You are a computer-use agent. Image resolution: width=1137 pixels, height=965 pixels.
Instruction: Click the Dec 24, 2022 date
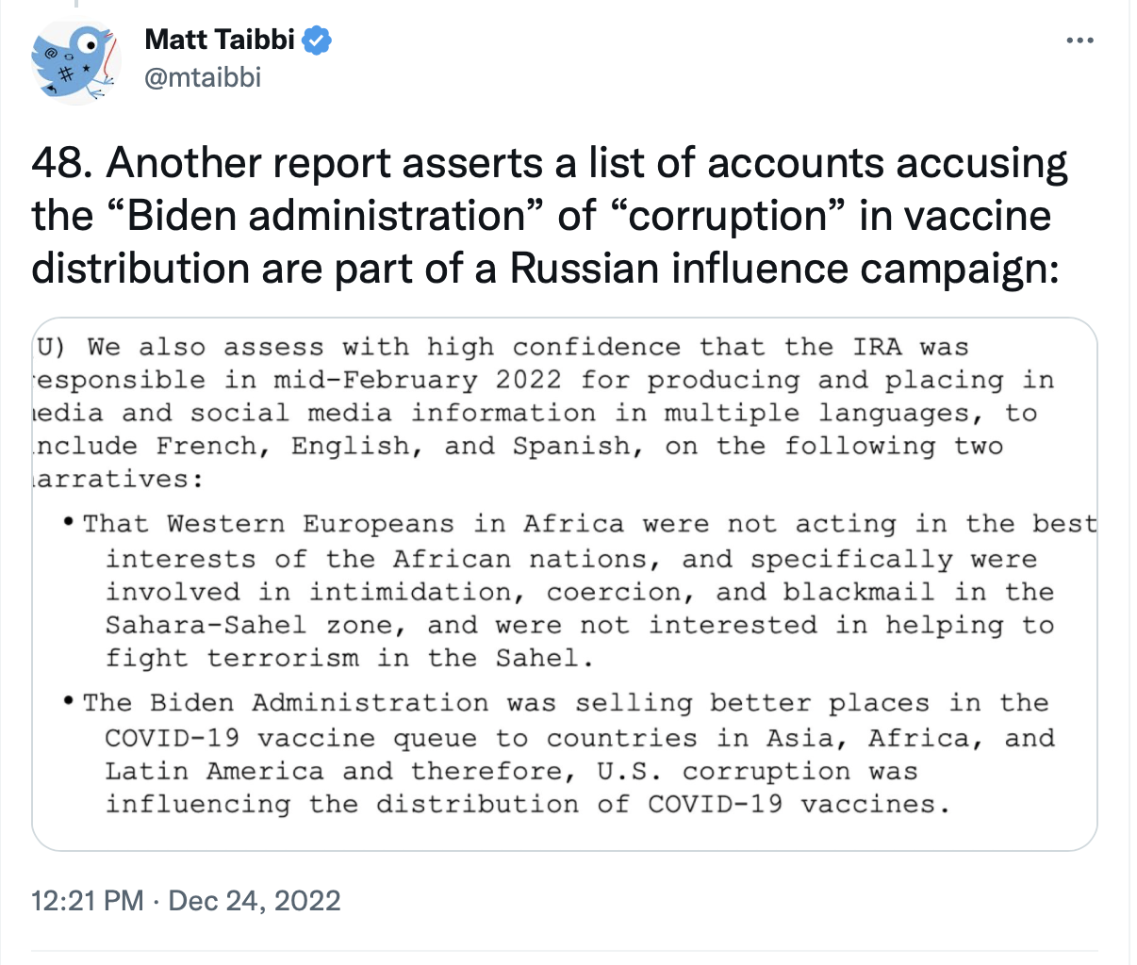[x=255, y=901]
